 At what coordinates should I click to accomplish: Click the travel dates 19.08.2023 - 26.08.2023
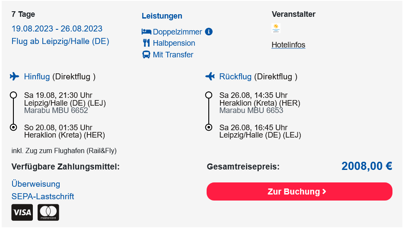pos(57,28)
